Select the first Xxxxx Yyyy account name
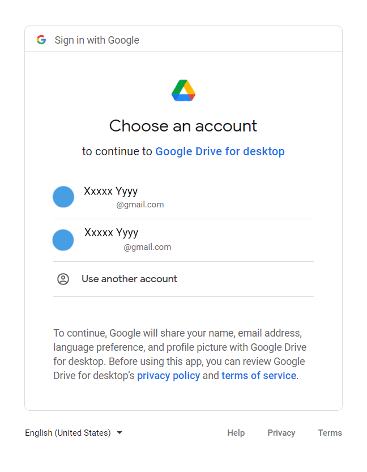The width and height of the screenshot is (367, 472). click(111, 191)
